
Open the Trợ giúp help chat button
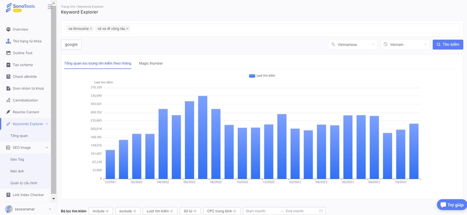click(x=452, y=205)
